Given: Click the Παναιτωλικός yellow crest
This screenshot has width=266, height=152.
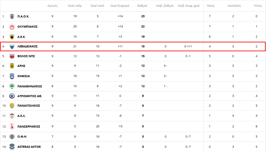Looking at the screenshot, I should coord(12,106).
